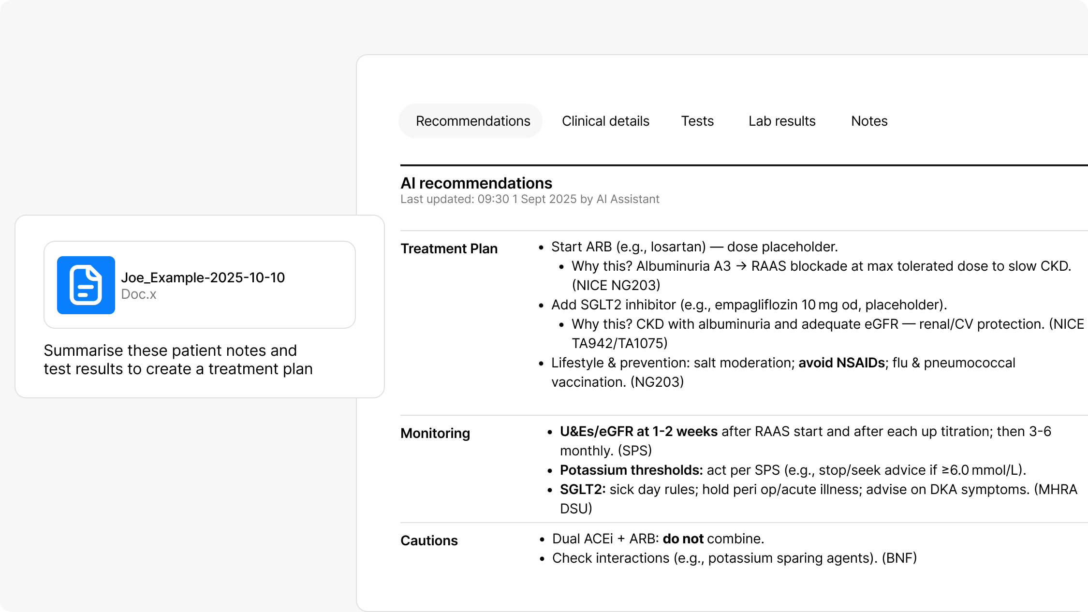Click the 'Start ARB (e.g., losartan)' bullet
The image size is (1088, 612).
694,247
